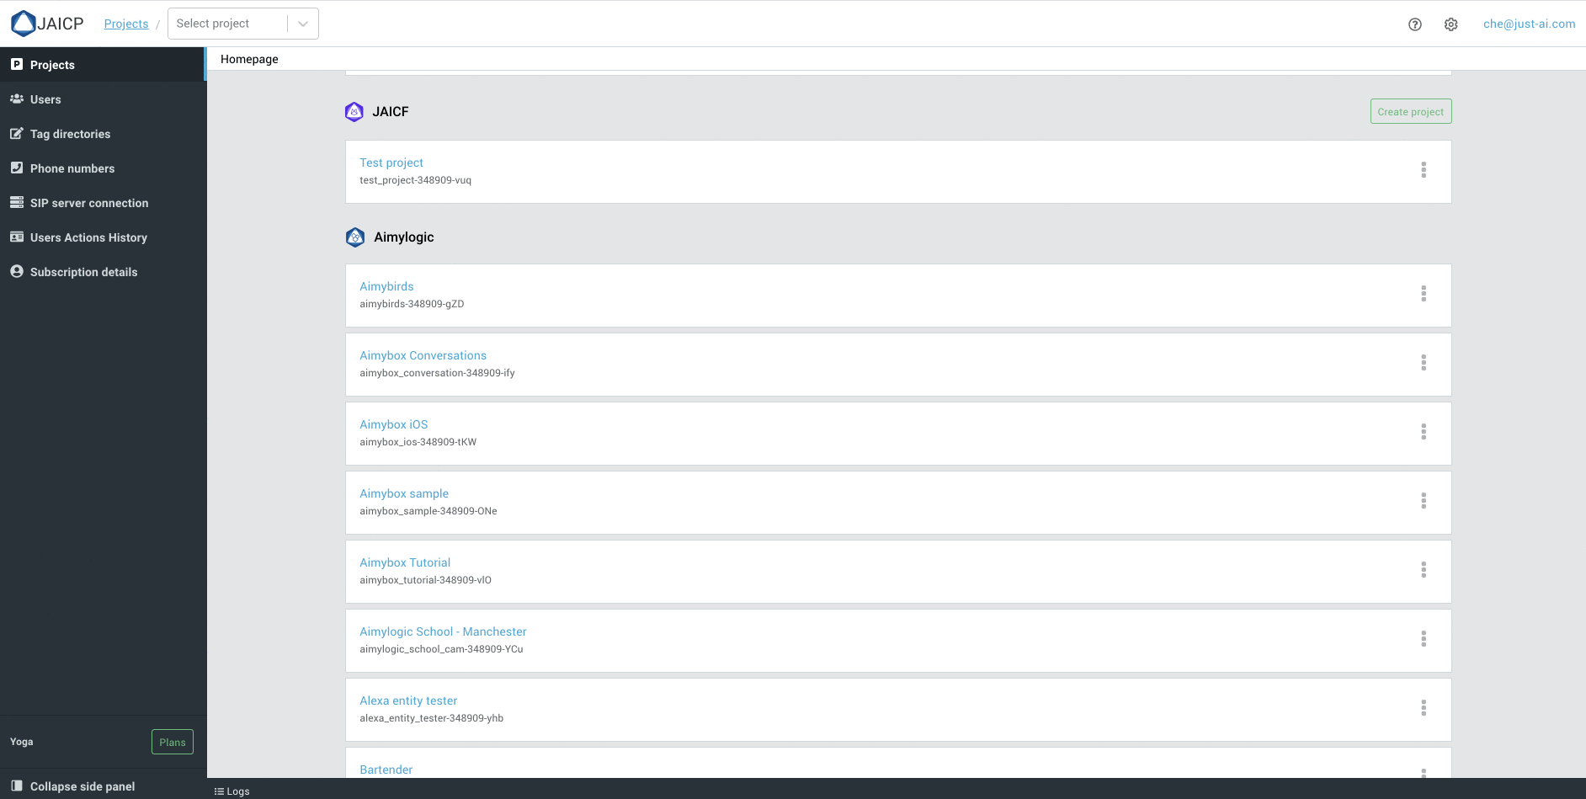Open Aimylogic School - Manchester project link
This screenshot has width=1586, height=799.
(443, 631)
